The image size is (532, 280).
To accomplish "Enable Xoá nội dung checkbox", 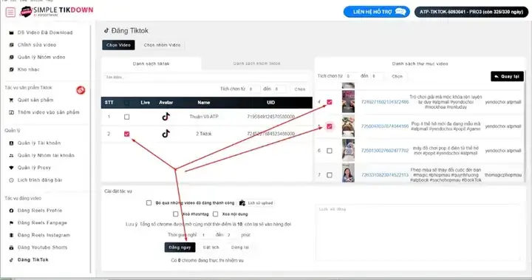I will point(216,214).
